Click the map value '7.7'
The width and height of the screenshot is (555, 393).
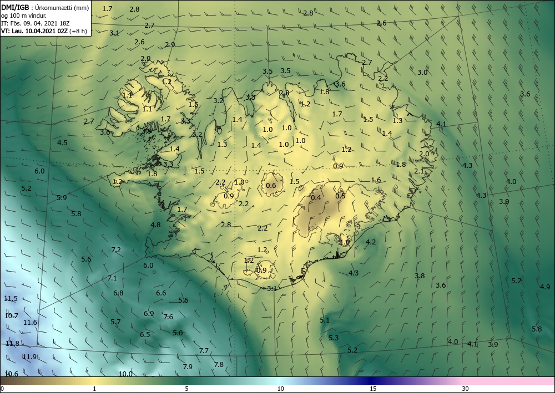click(204, 351)
